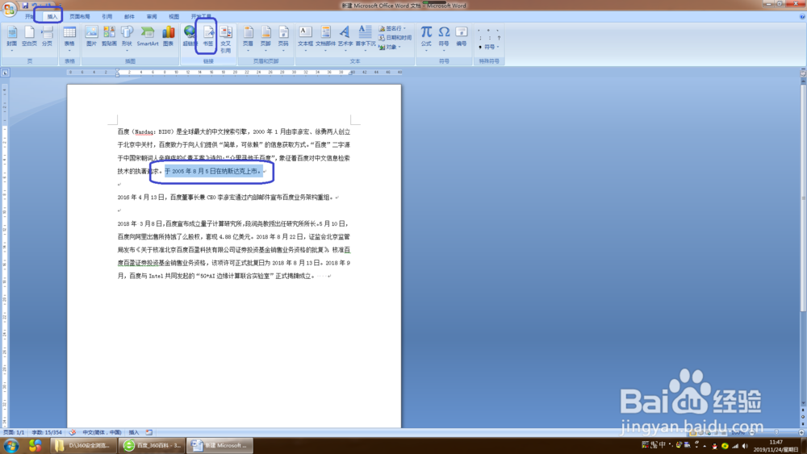This screenshot has height=454, width=807.
Task: Apply drop cap (首字下沉)
Action: (366, 37)
